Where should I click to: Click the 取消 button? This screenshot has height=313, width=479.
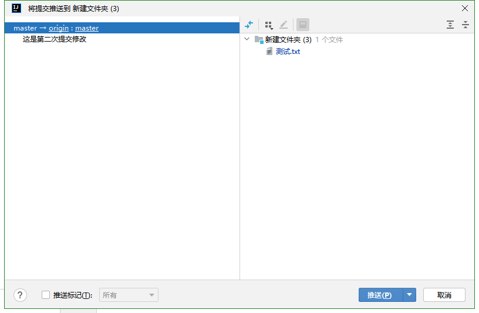pos(444,295)
